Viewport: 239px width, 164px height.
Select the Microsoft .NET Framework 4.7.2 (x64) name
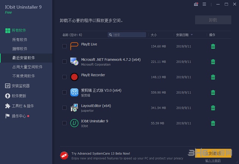(x=111, y=60)
